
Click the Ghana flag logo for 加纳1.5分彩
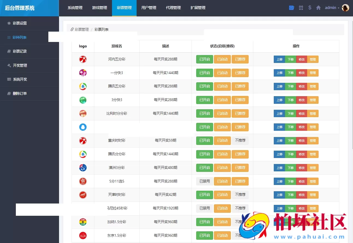(x=83, y=222)
